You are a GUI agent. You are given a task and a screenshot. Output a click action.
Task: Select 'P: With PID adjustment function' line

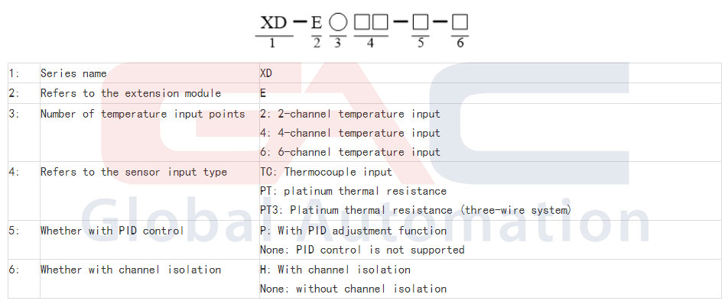point(353,231)
